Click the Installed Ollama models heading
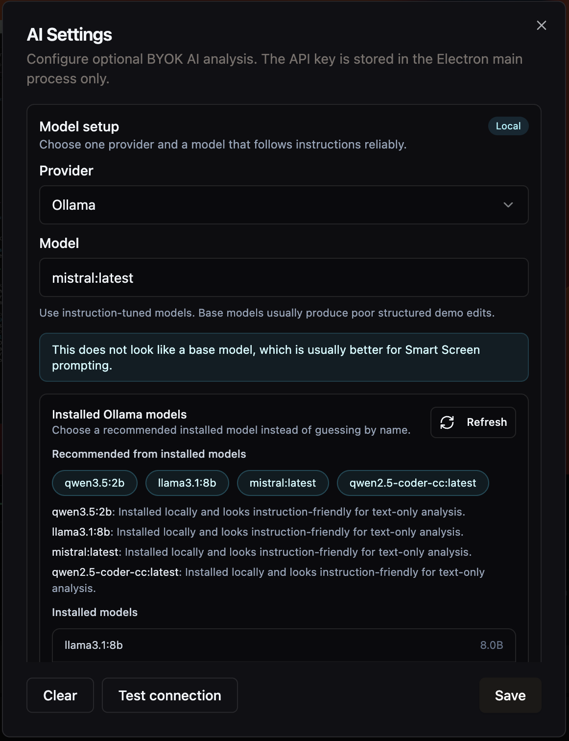Viewport: 569px width, 741px height. pyautogui.click(x=119, y=414)
